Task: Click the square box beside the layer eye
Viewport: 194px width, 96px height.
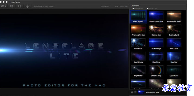Action: coord(135,92)
